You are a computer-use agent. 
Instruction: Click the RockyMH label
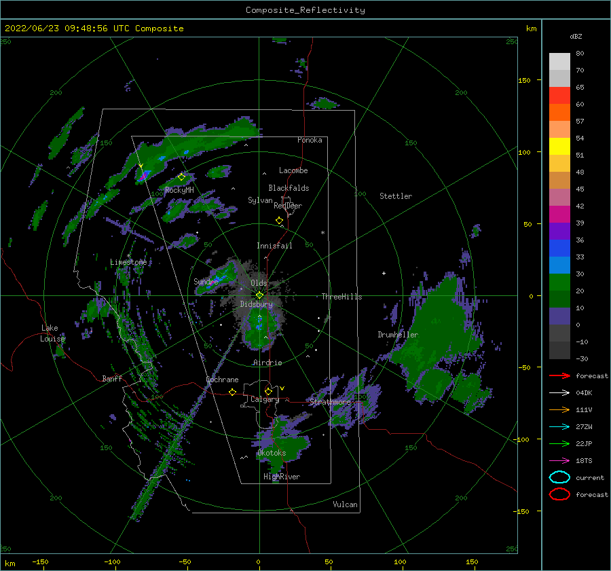click(x=179, y=190)
